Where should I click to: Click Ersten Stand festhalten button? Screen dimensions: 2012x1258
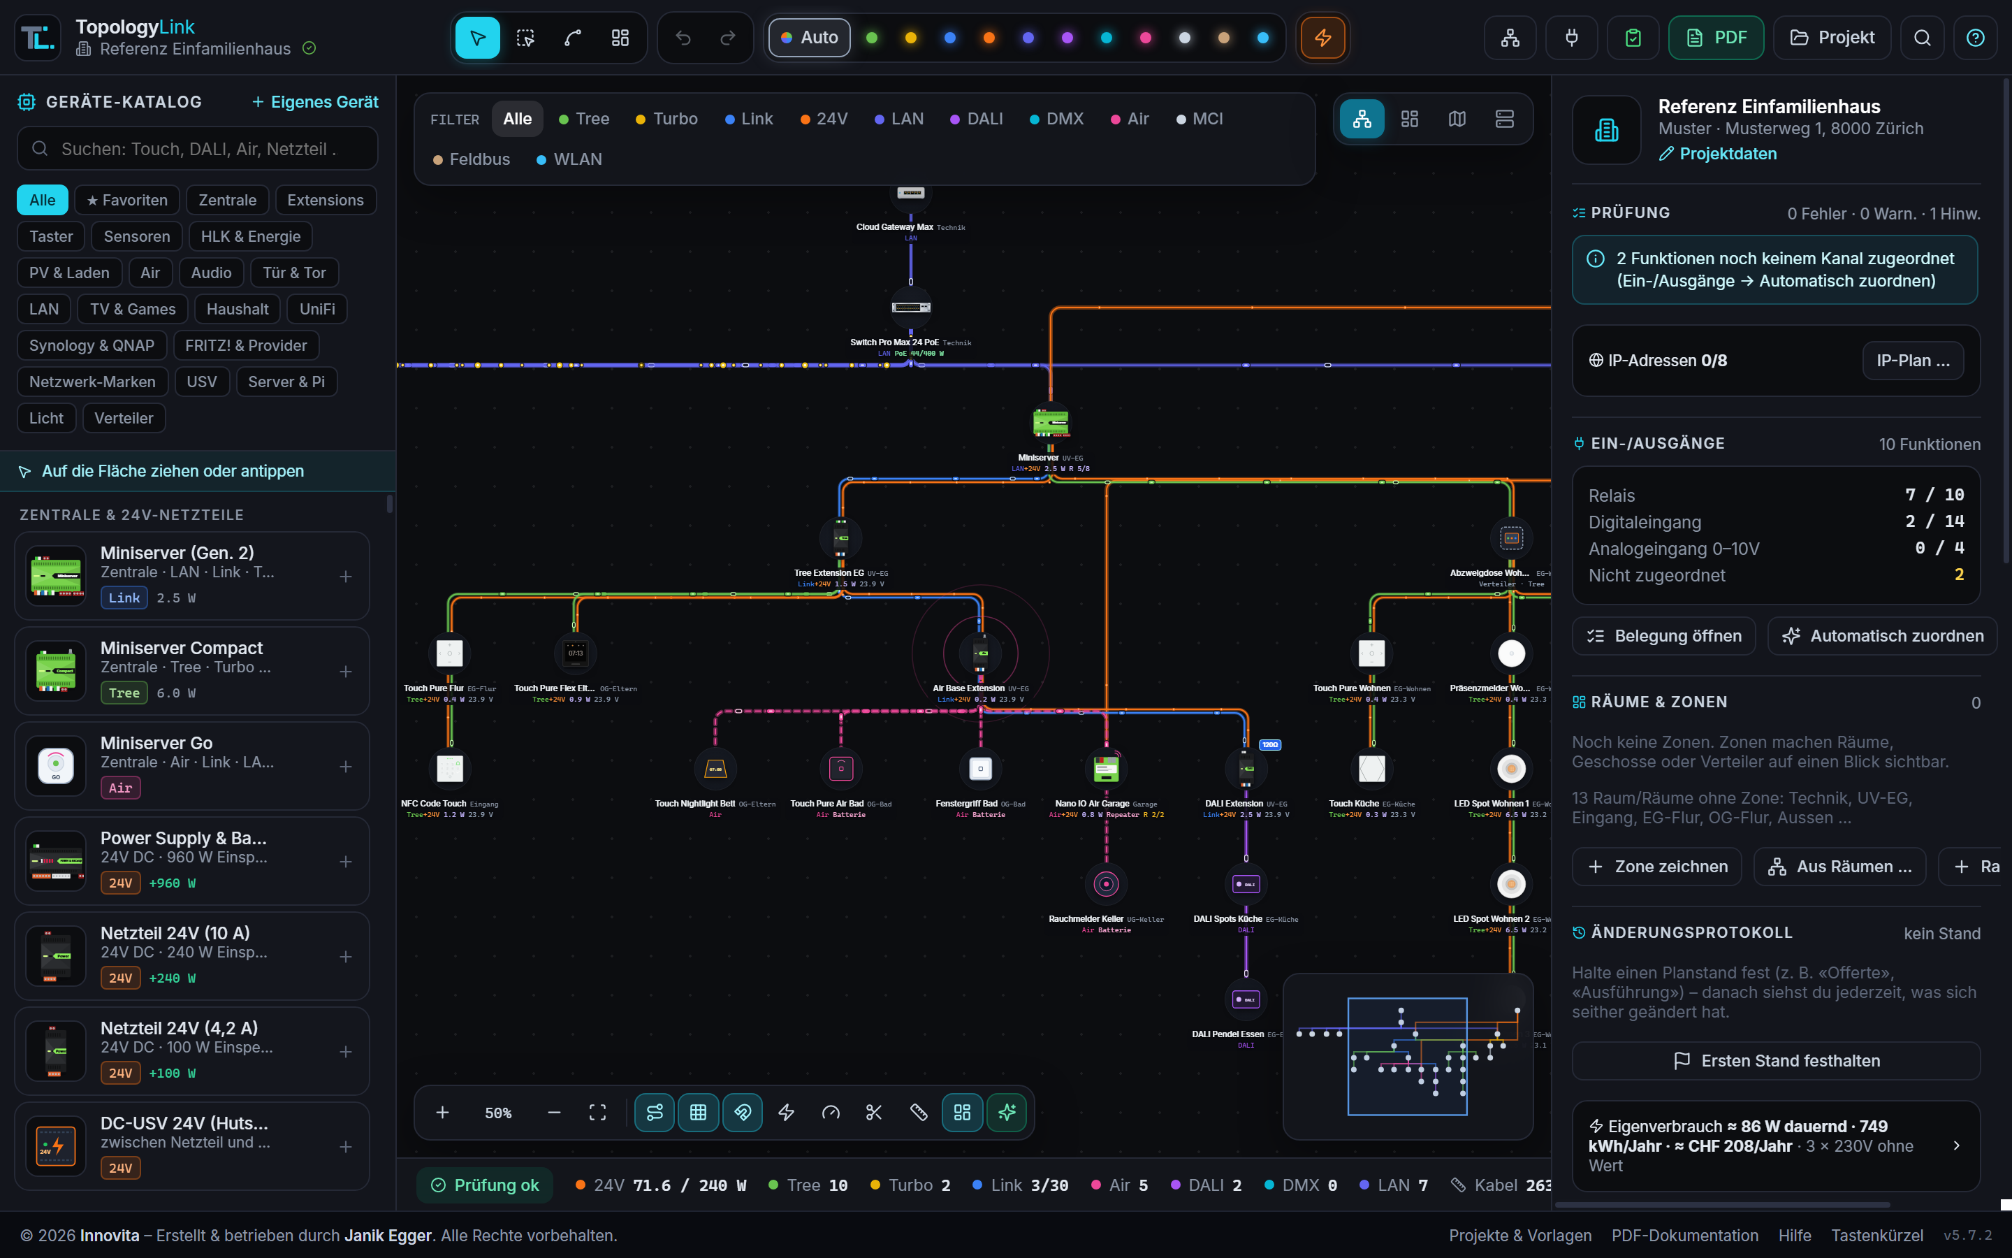tap(1776, 1061)
